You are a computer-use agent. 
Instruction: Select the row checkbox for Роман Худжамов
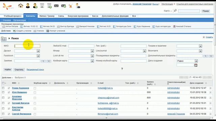pyautogui.click(x=3, y=88)
